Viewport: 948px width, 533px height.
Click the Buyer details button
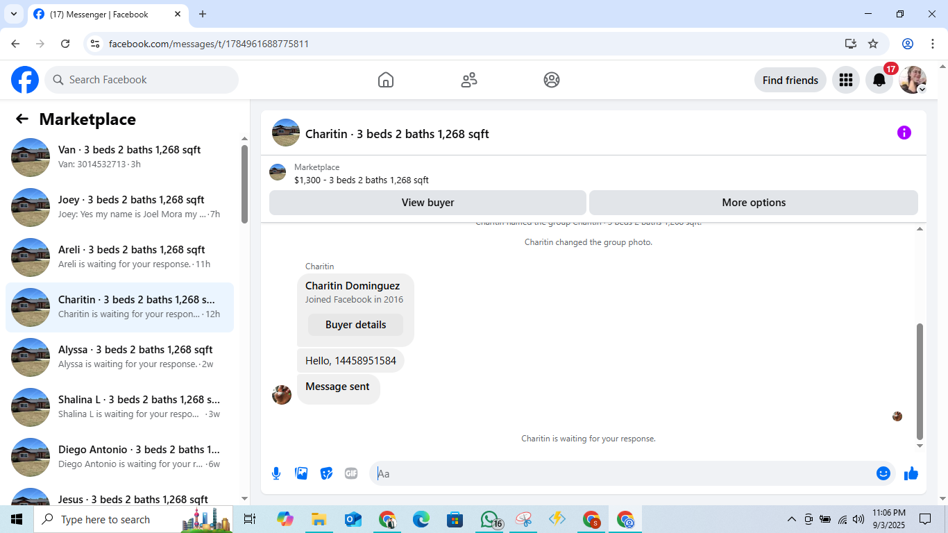[355, 325]
